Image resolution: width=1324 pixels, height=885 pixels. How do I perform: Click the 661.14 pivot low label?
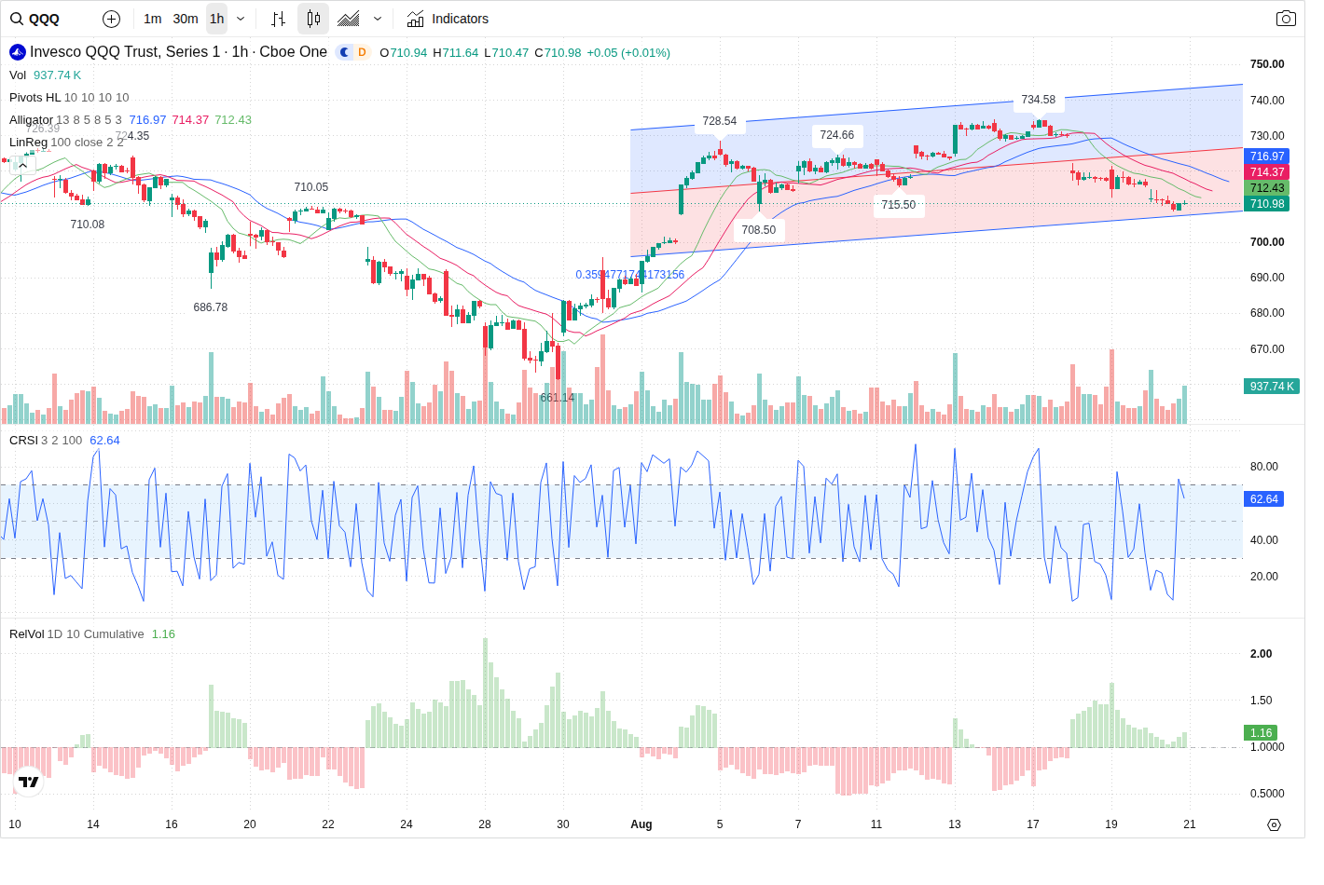coord(558,398)
